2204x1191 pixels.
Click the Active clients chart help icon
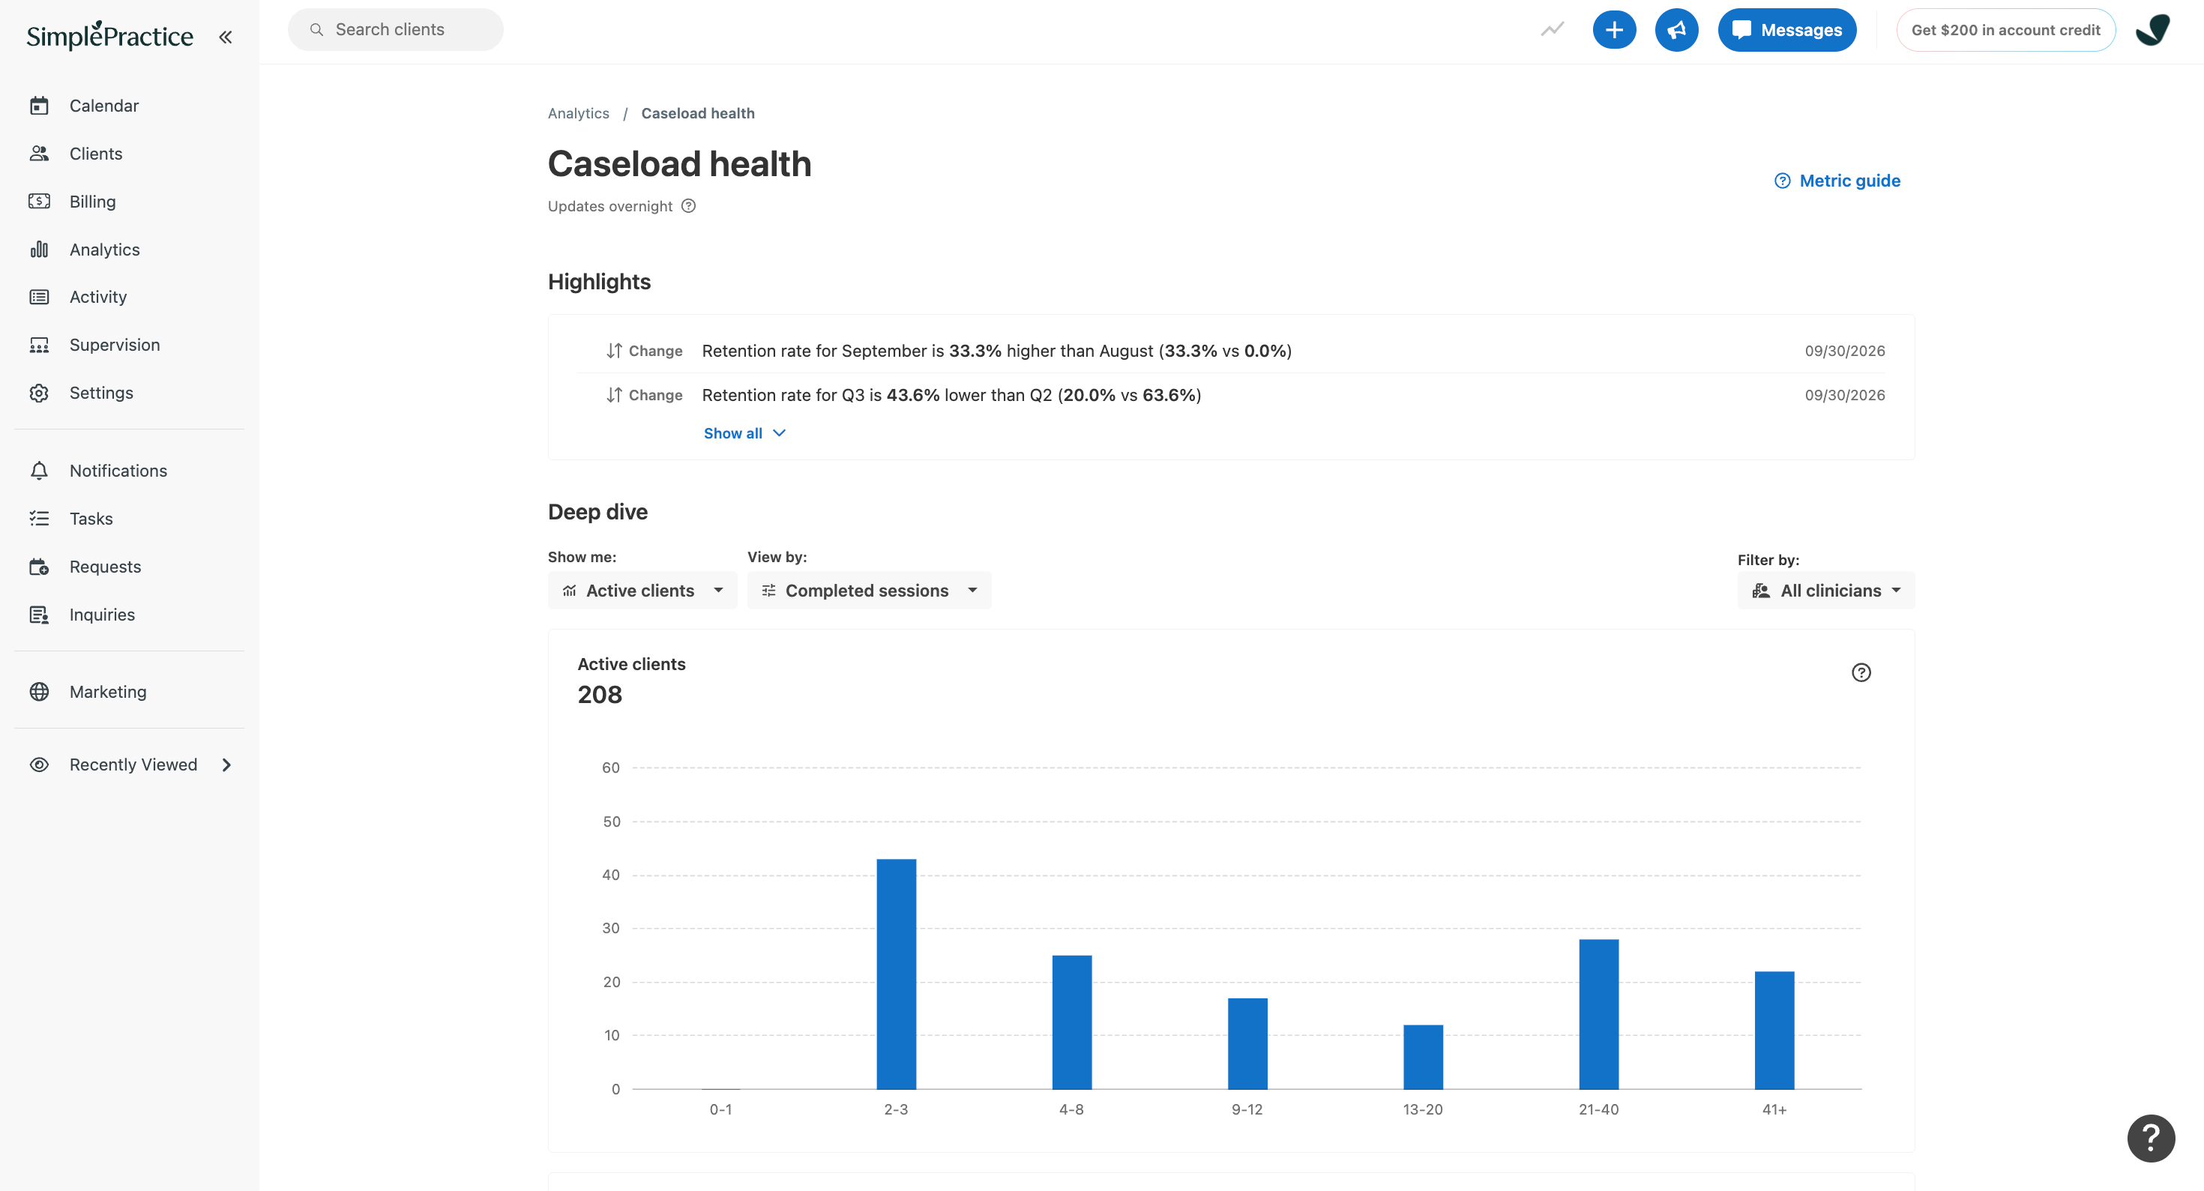[x=1860, y=672]
